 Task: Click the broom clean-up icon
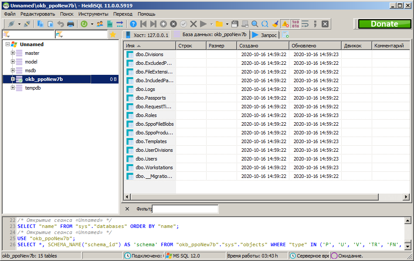(x=275, y=24)
